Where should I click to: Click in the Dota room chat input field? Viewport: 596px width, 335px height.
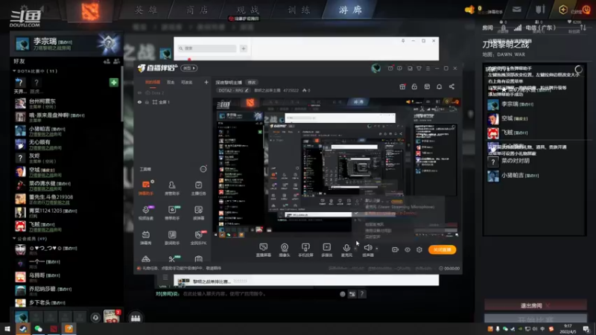[x=259, y=293]
